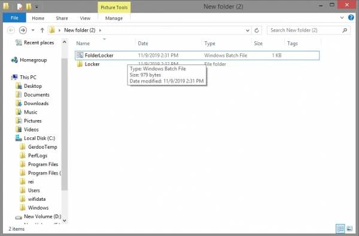The height and width of the screenshot is (236, 359).
Task: Open the Manage tab under Picture Tools
Action: [114, 19]
